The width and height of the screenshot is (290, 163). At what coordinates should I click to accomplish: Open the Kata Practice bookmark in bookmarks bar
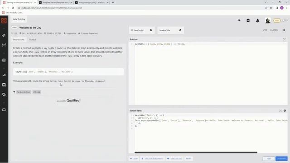click(x=13, y=13)
